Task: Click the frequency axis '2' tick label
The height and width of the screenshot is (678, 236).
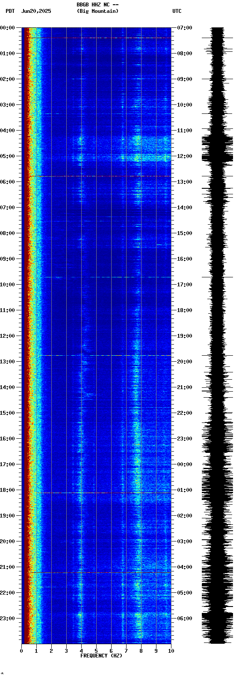Action: pyautogui.click(x=51, y=651)
